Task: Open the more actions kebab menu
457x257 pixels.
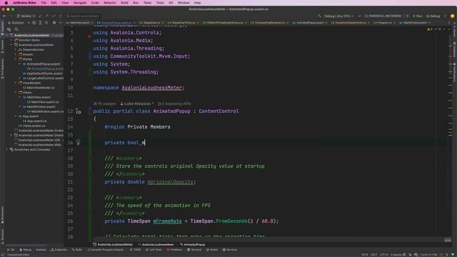Action: tap(445, 16)
